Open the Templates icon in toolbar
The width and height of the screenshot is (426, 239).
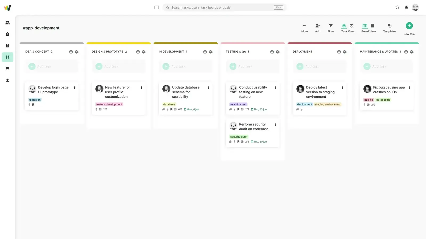[x=389, y=26]
